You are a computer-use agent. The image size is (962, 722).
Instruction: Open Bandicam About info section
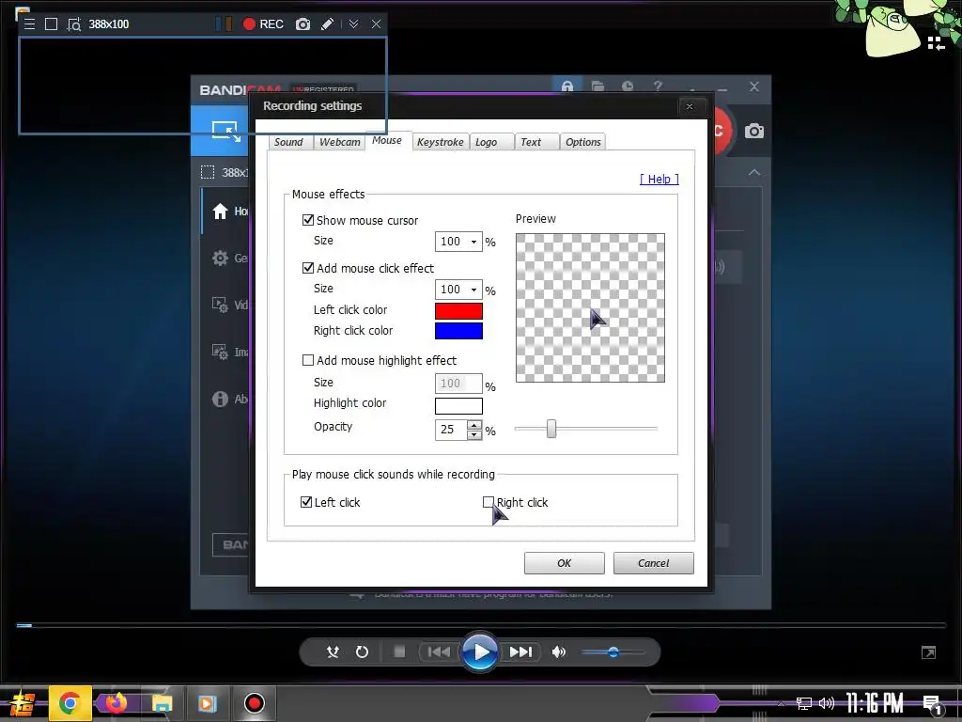coord(230,399)
